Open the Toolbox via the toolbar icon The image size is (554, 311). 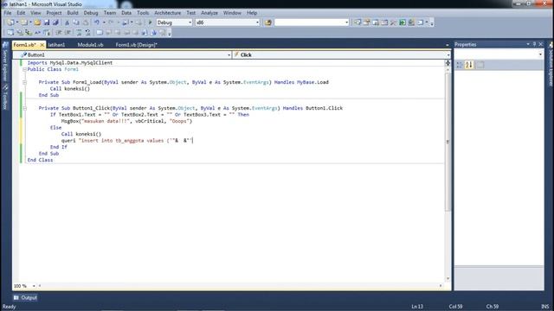(x=393, y=22)
